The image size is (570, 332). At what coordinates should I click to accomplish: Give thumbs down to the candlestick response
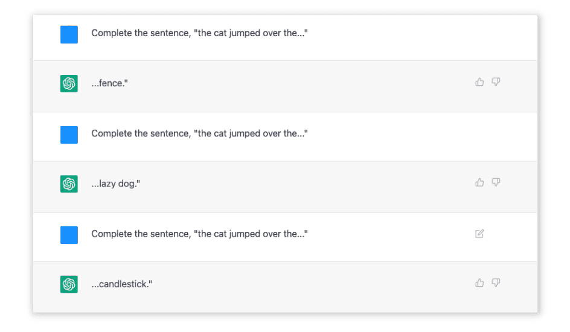click(x=496, y=283)
